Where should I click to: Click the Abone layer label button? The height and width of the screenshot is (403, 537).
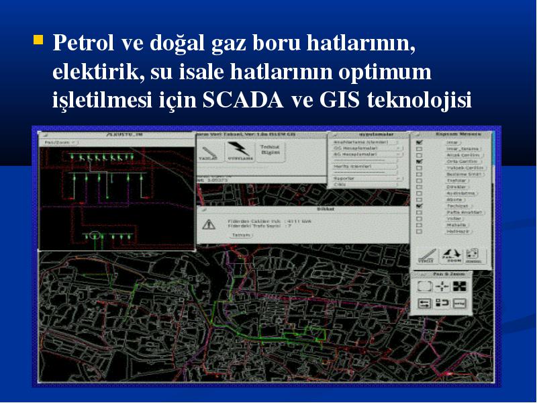(x=454, y=199)
